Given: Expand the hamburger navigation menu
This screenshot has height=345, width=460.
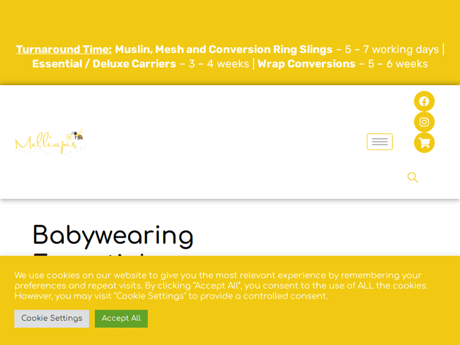Looking at the screenshot, I should [380, 142].
